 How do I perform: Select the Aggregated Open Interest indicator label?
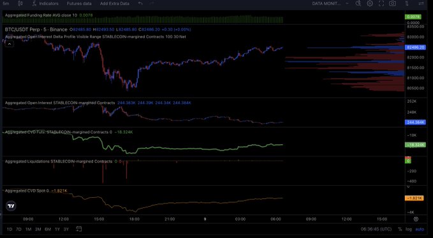pyautogui.click(x=60, y=103)
